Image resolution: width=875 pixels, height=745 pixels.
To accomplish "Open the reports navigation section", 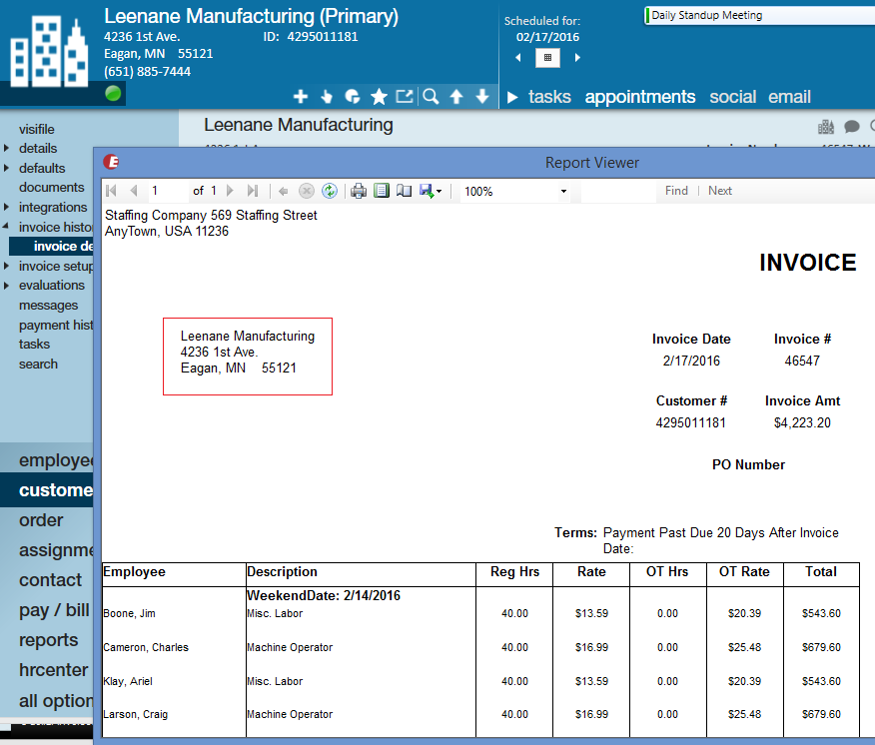I will pyautogui.click(x=48, y=640).
